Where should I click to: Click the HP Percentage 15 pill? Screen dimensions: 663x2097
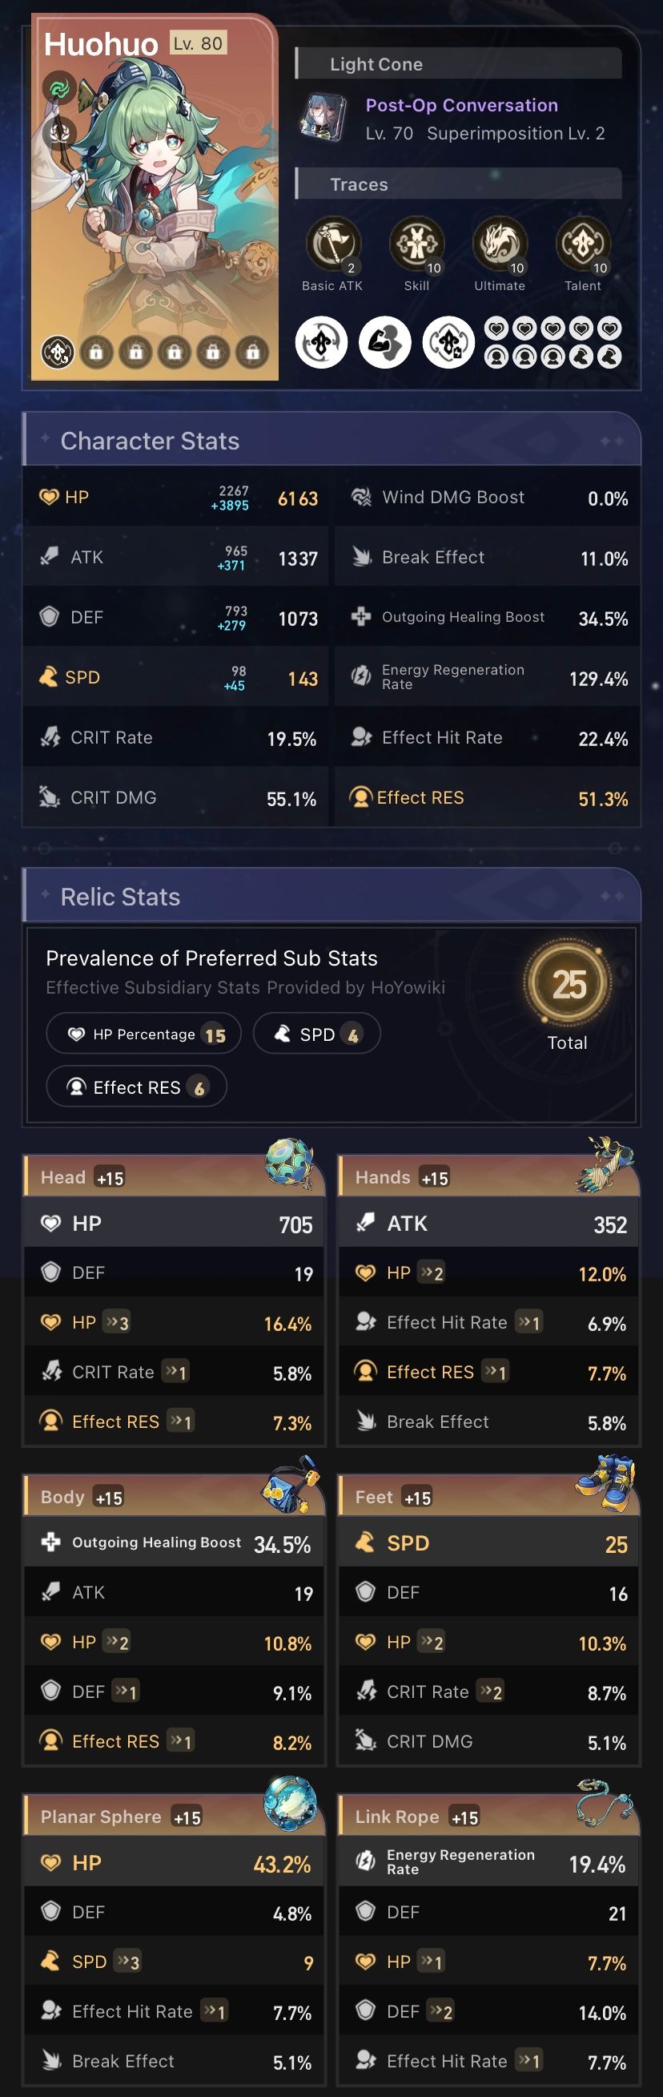pos(143,1033)
